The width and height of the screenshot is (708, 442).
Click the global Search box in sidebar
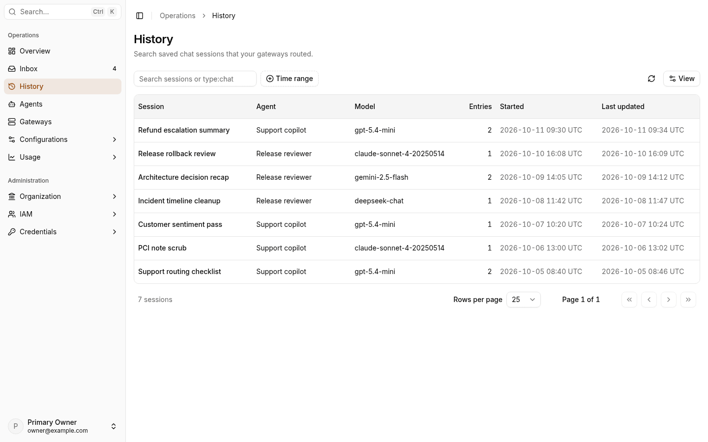pos(62,12)
